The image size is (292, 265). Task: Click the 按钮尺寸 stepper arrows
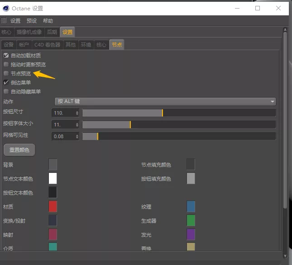[x=77, y=113]
